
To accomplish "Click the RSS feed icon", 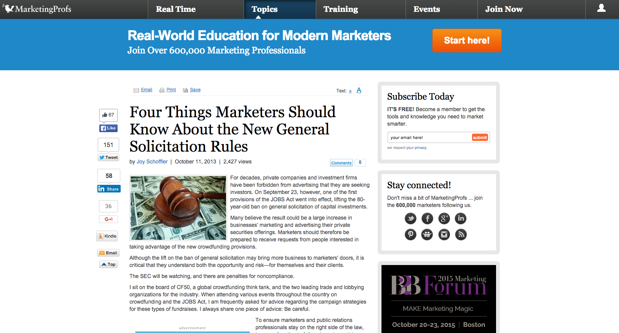I will 461,234.
